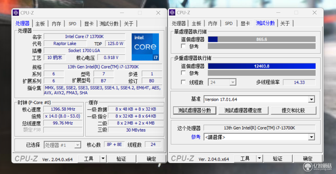The width and height of the screenshot is (336, 174).
Task: Toggle the 线程数 checkbox
Action: (x=184, y=82)
